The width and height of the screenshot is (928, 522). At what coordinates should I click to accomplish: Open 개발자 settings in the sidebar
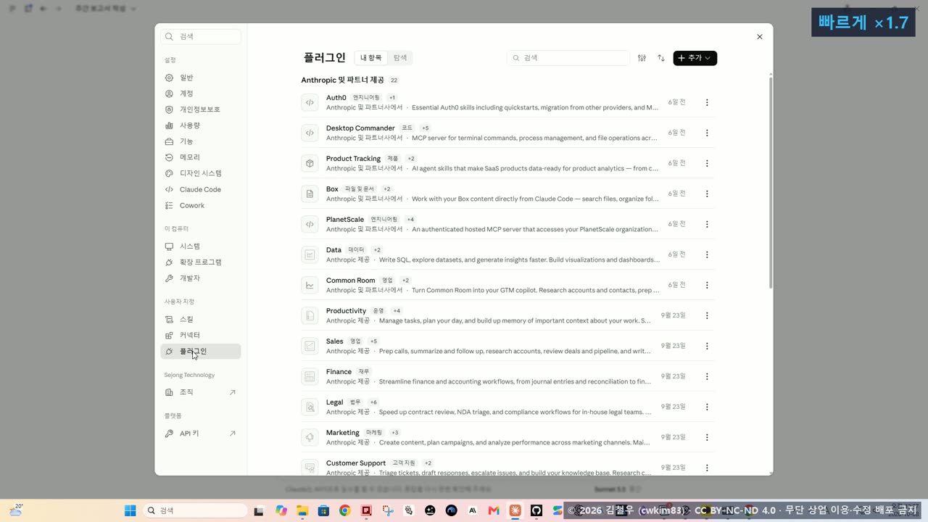point(201,278)
